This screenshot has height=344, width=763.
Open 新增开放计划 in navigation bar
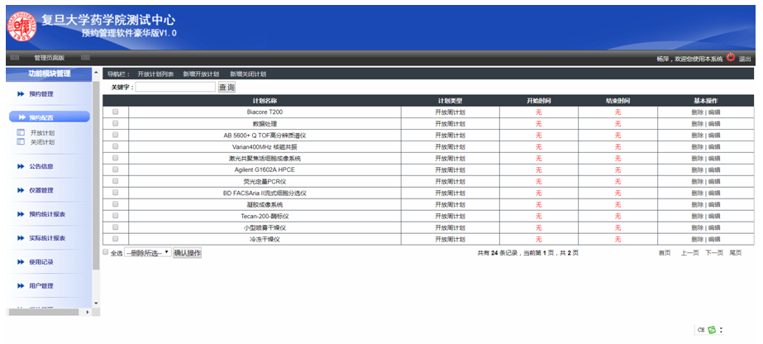coord(202,74)
